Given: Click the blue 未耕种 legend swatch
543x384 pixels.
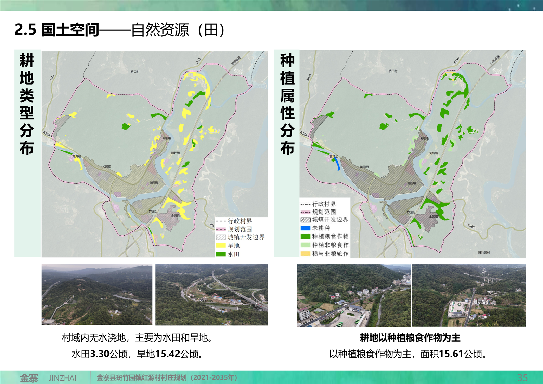Looking at the screenshot, I should [305, 228].
